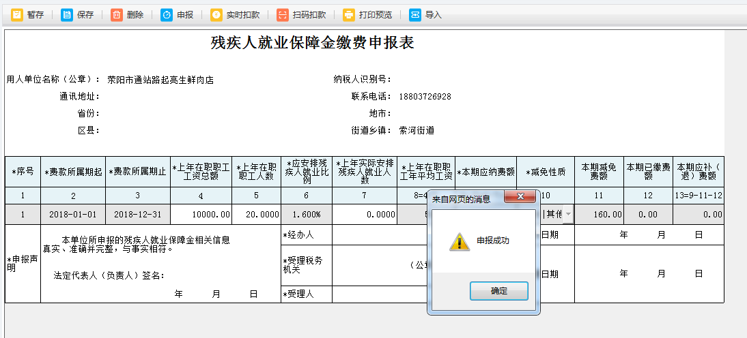
Task: Click the 残疾人就业保障金缴费申报表 title
Action: point(312,43)
